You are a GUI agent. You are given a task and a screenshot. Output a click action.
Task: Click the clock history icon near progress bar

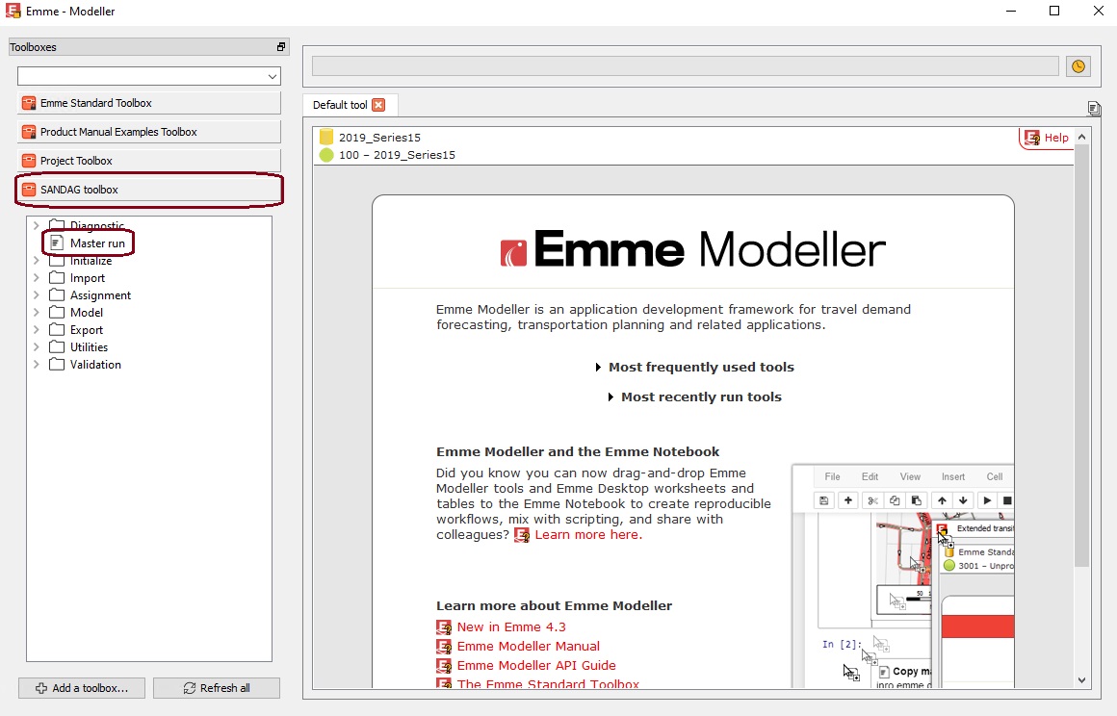click(1078, 66)
